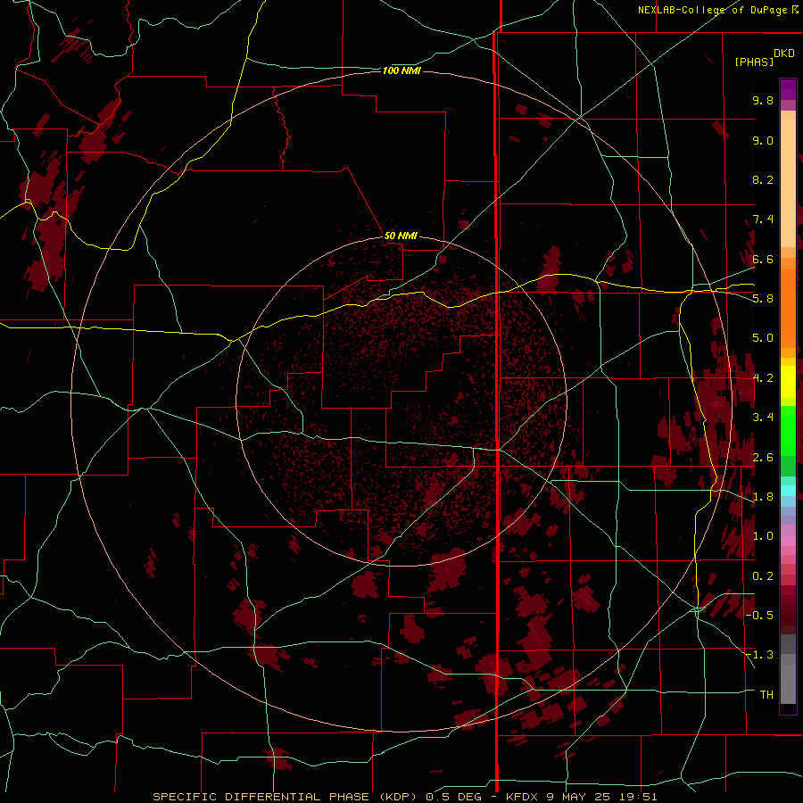Pick the cyan segment of the color bar
The image size is (803, 803).
tap(788, 491)
